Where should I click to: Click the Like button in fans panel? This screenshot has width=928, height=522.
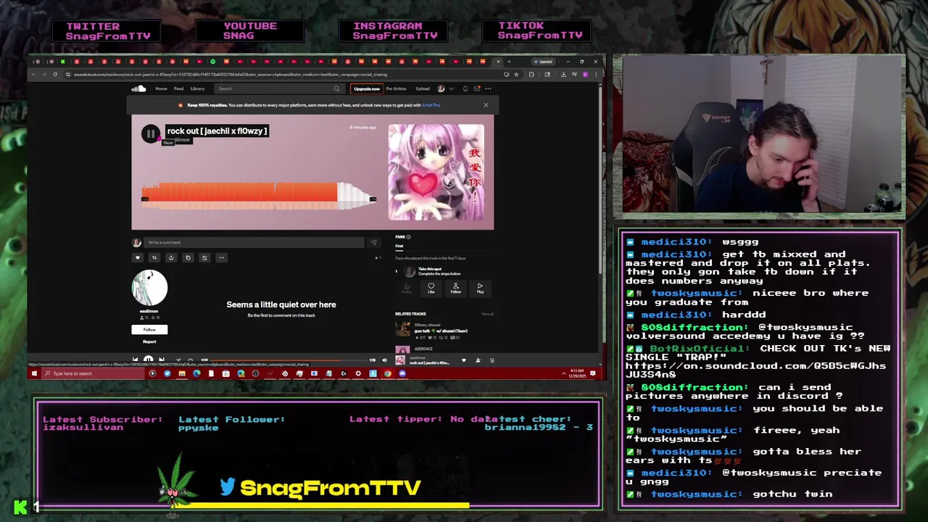(431, 288)
